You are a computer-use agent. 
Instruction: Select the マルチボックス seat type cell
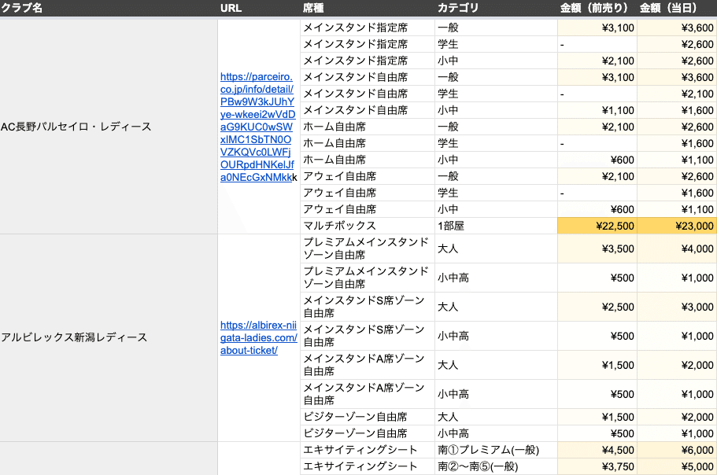[x=368, y=226]
